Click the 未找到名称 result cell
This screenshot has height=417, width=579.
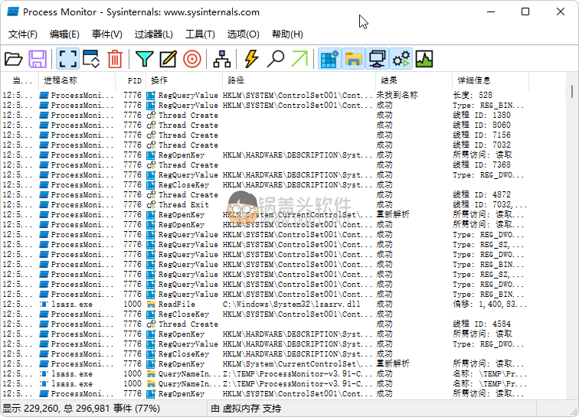click(397, 95)
